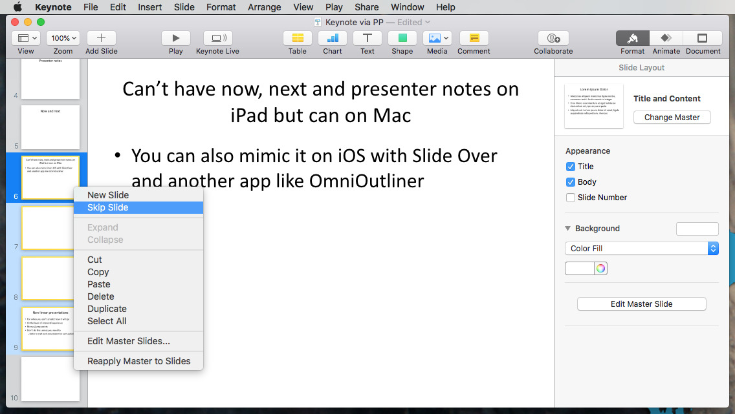Choose Skip Slide in the context menu
The width and height of the screenshot is (735, 414).
tap(138, 208)
